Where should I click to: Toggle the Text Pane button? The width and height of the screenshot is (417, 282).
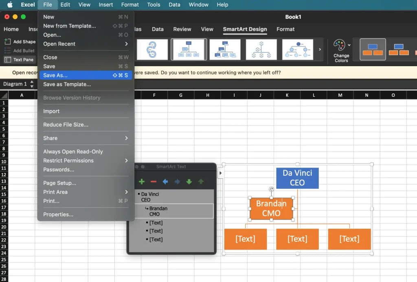[19, 59]
